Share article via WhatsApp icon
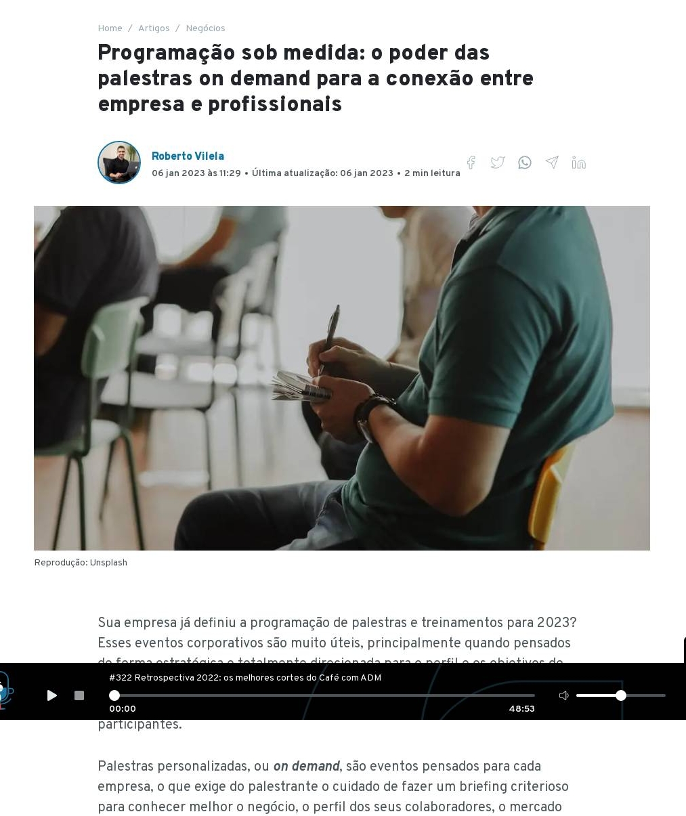Viewport: 686px width, 816px height. click(x=525, y=163)
